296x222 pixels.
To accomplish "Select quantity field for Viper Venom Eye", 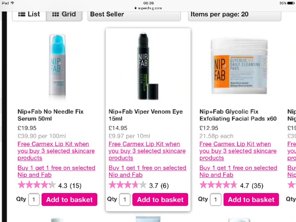I will (125, 199).
